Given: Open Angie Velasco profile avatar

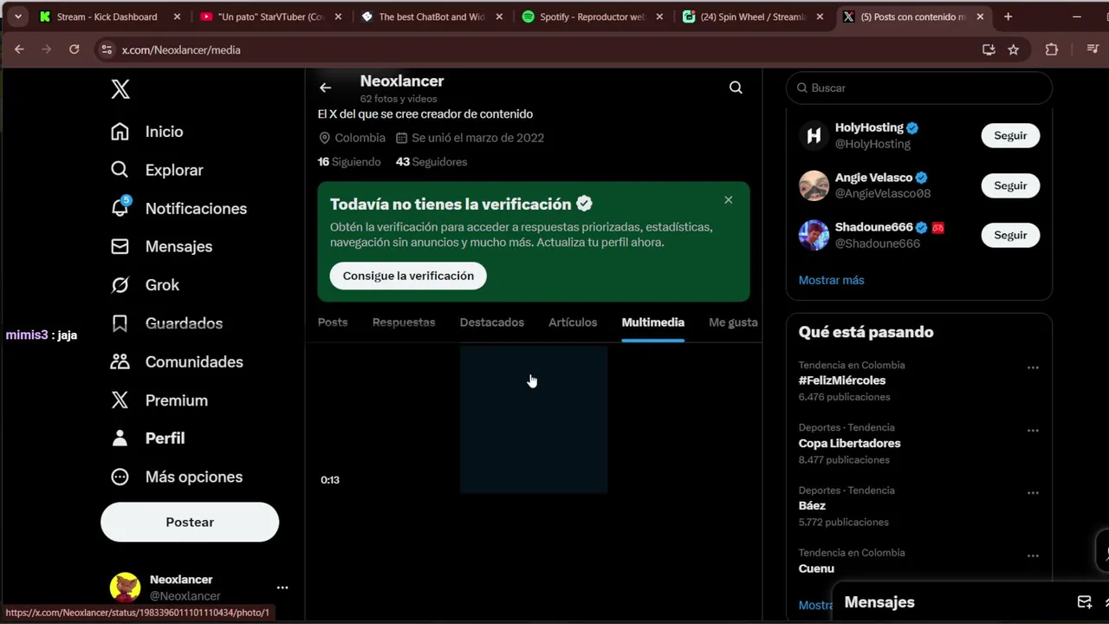Looking at the screenshot, I should tap(814, 185).
